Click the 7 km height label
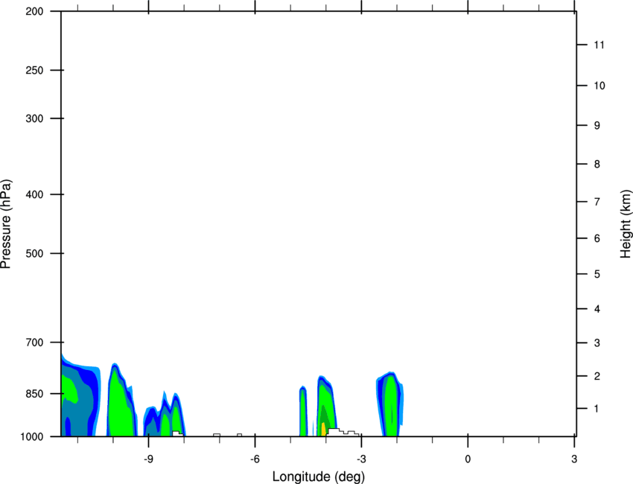The width and height of the screenshot is (633, 484). [597, 202]
